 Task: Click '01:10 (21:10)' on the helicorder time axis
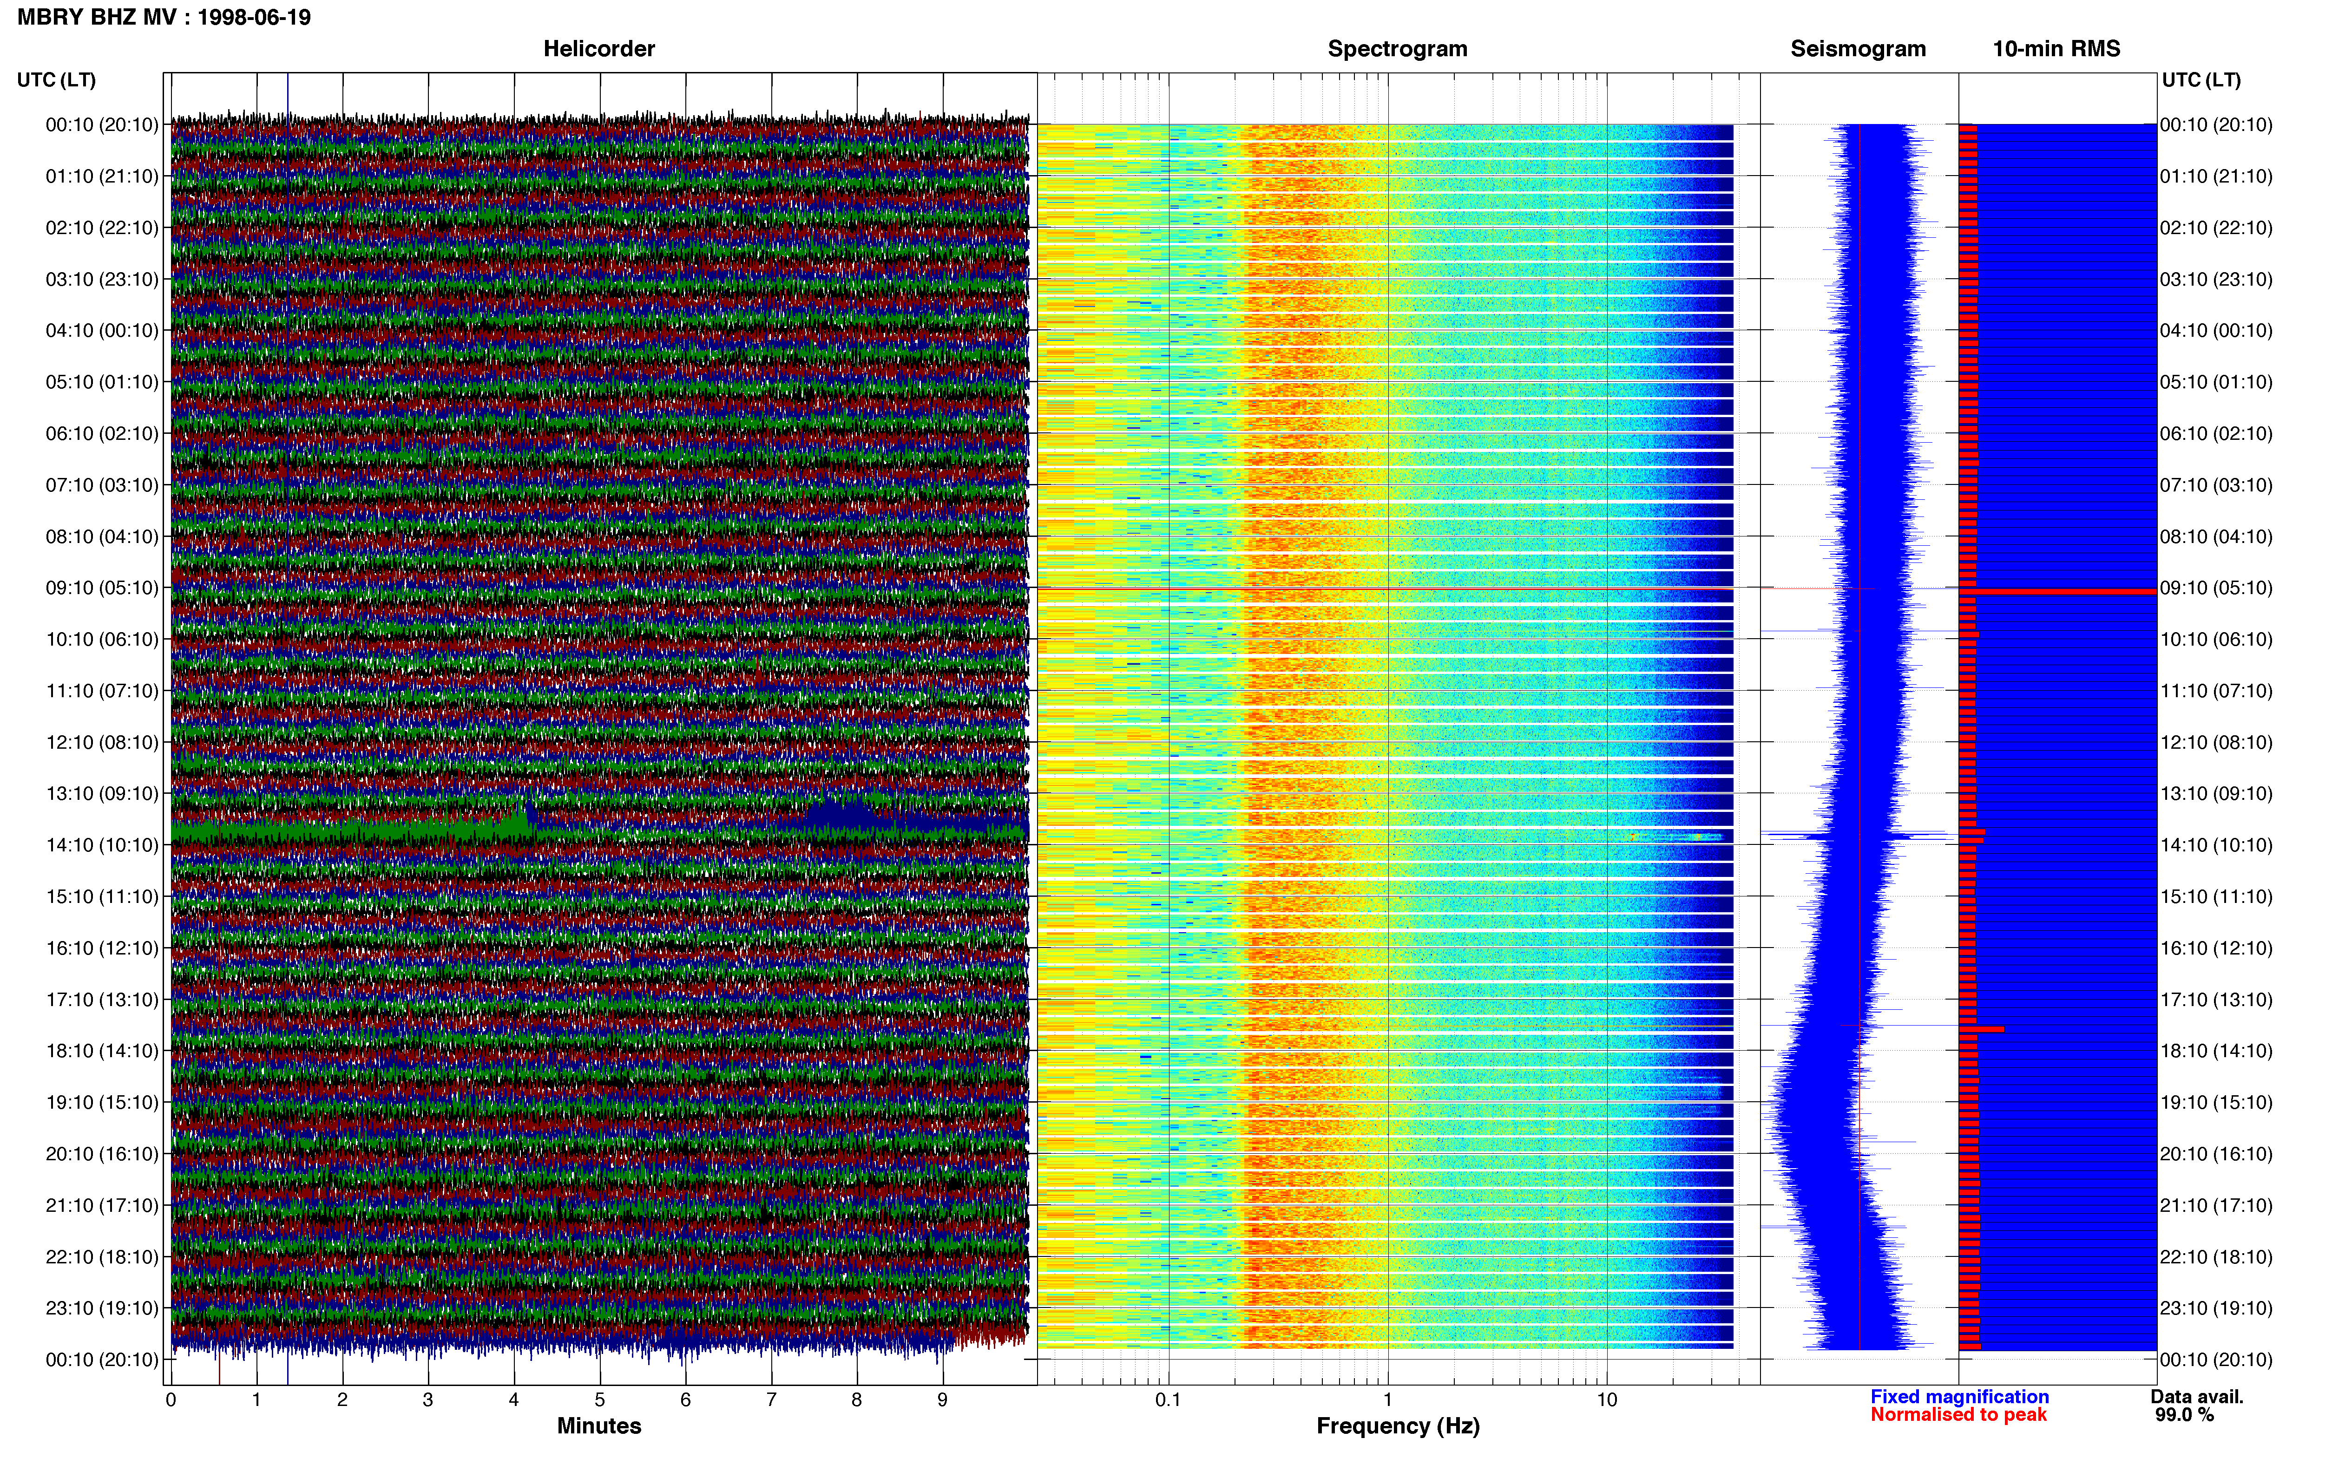102,177
